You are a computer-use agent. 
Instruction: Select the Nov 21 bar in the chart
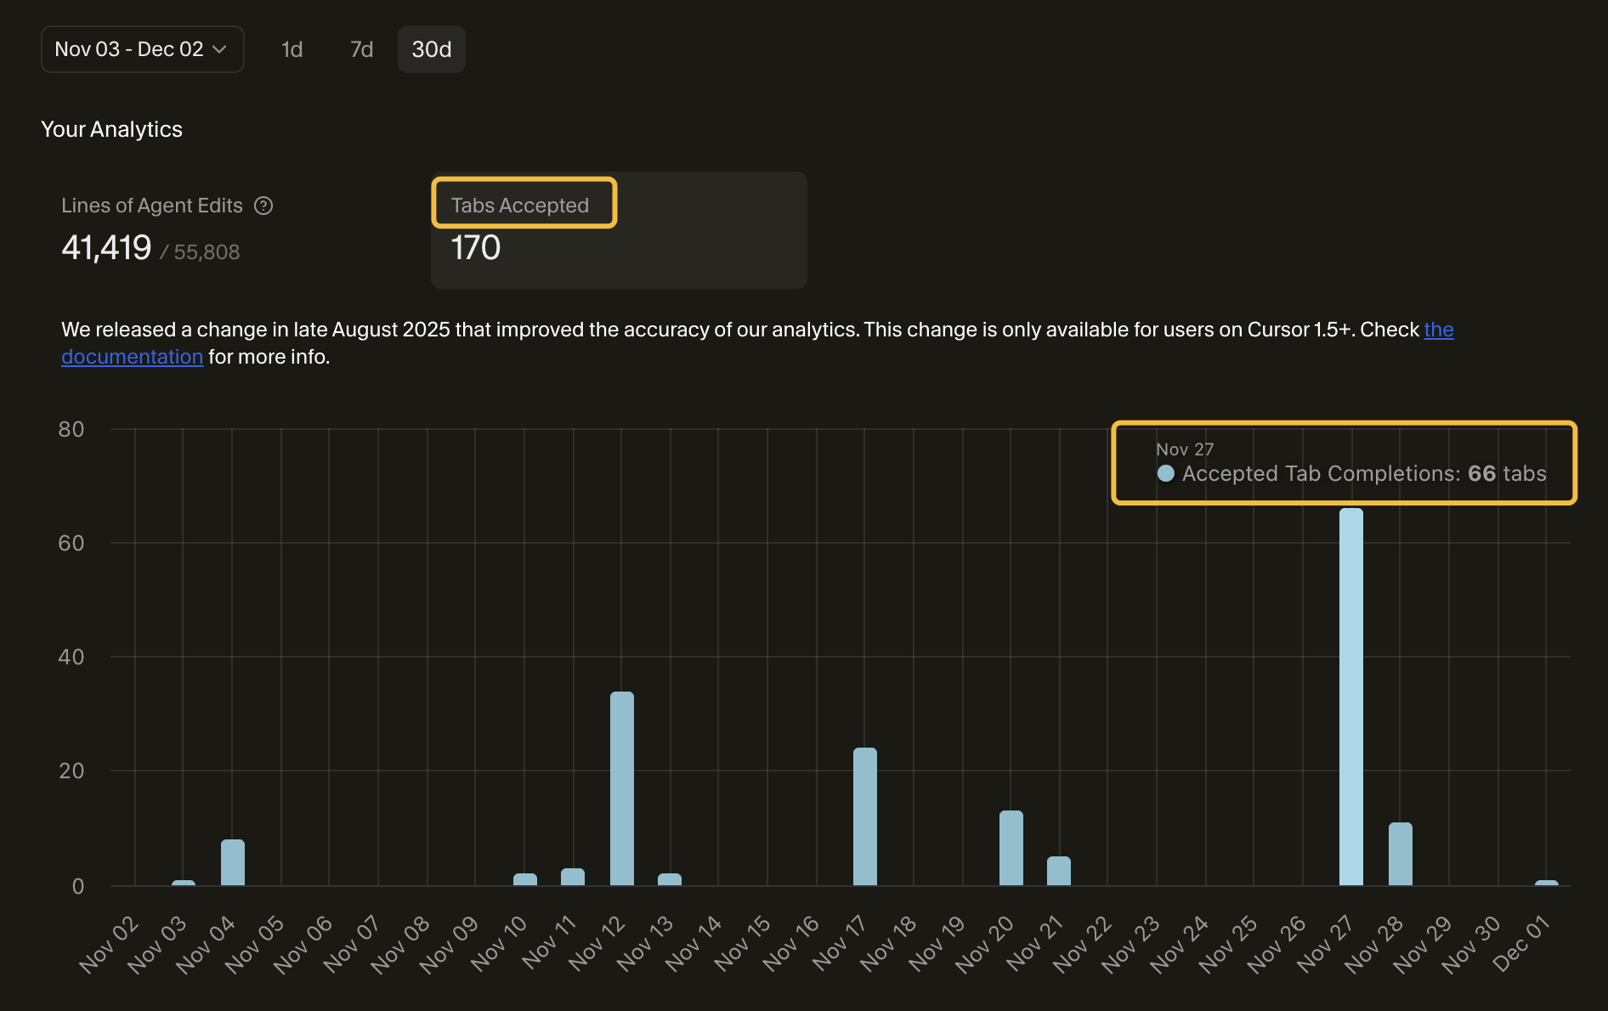[1059, 871]
